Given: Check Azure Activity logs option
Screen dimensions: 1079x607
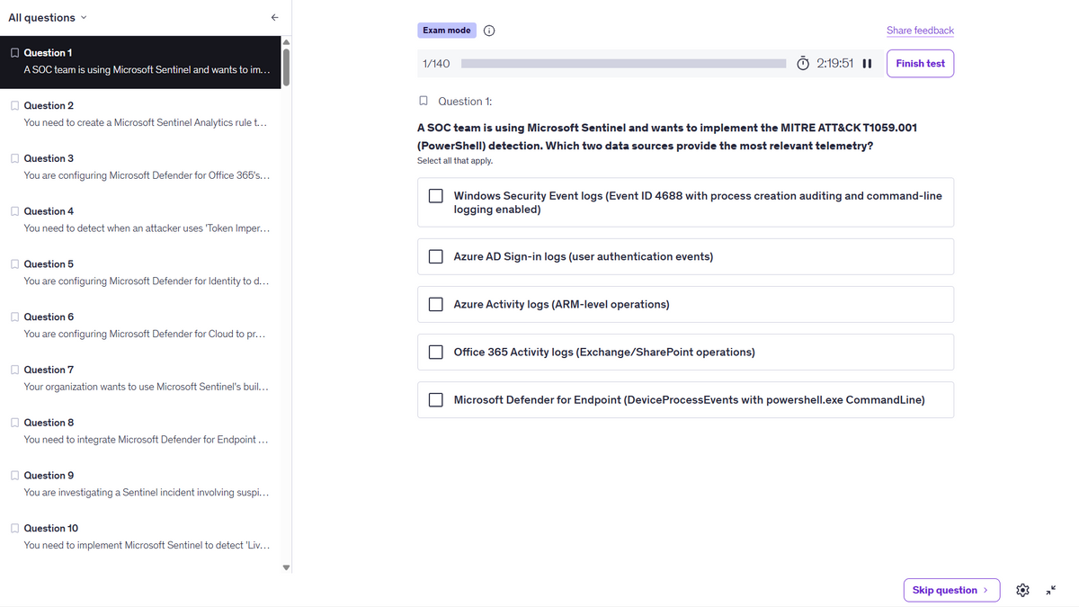Looking at the screenshot, I should click(436, 304).
